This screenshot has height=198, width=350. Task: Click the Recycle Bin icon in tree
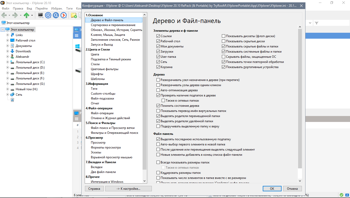point(12,100)
